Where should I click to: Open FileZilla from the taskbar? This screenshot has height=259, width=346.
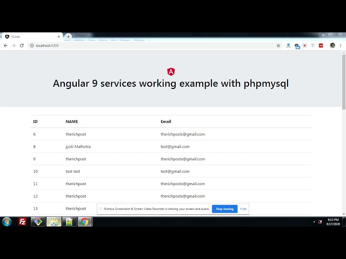[23, 222]
